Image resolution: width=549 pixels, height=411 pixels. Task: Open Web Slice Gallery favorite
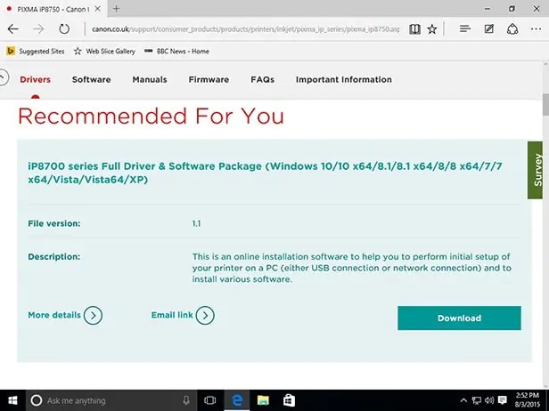pos(104,52)
